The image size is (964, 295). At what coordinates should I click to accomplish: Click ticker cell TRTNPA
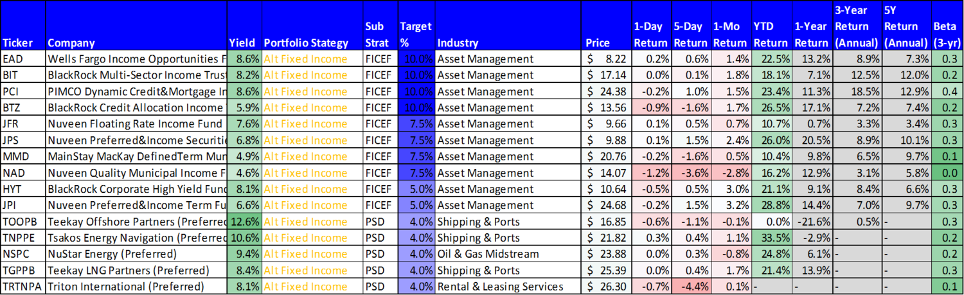[x=23, y=287]
